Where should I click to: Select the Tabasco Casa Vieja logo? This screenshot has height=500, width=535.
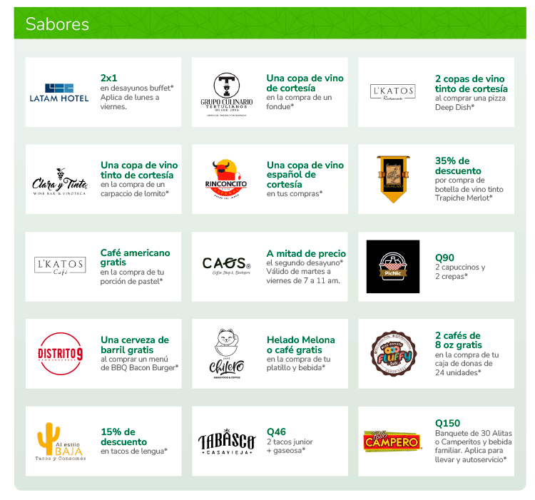tap(227, 442)
